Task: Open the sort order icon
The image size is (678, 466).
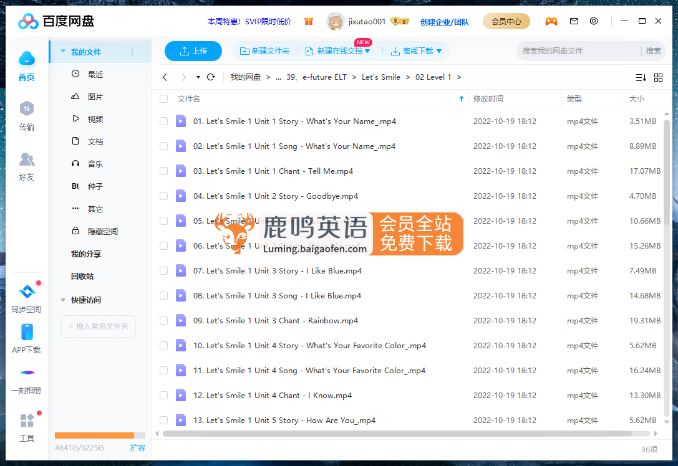Action: pyautogui.click(x=641, y=78)
